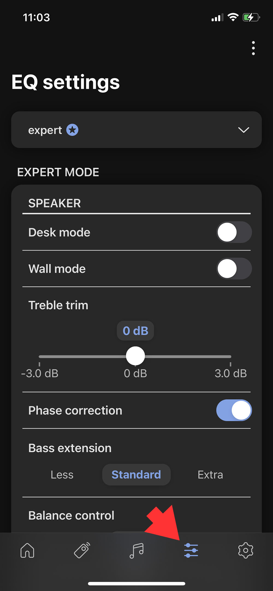Select the EQ sliders tab icon

191,550
